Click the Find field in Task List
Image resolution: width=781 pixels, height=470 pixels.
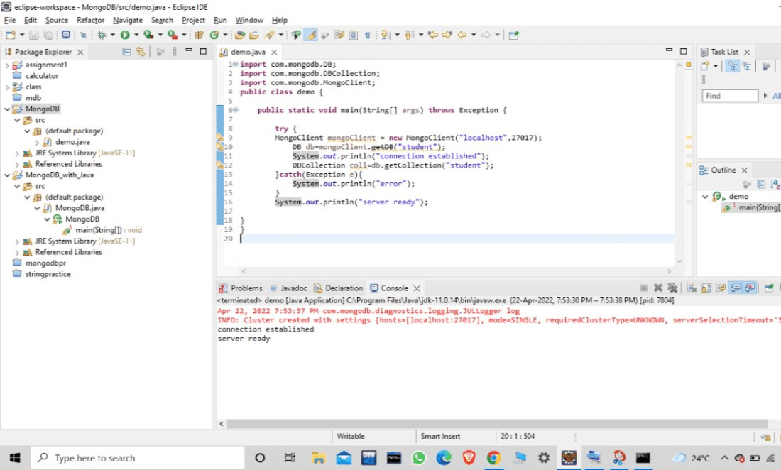pyautogui.click(x=730, y=96)
